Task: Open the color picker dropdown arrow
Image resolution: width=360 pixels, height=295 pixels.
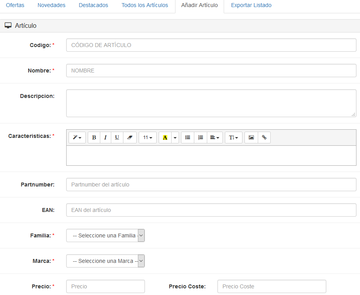Action: (x=175, y=138)
